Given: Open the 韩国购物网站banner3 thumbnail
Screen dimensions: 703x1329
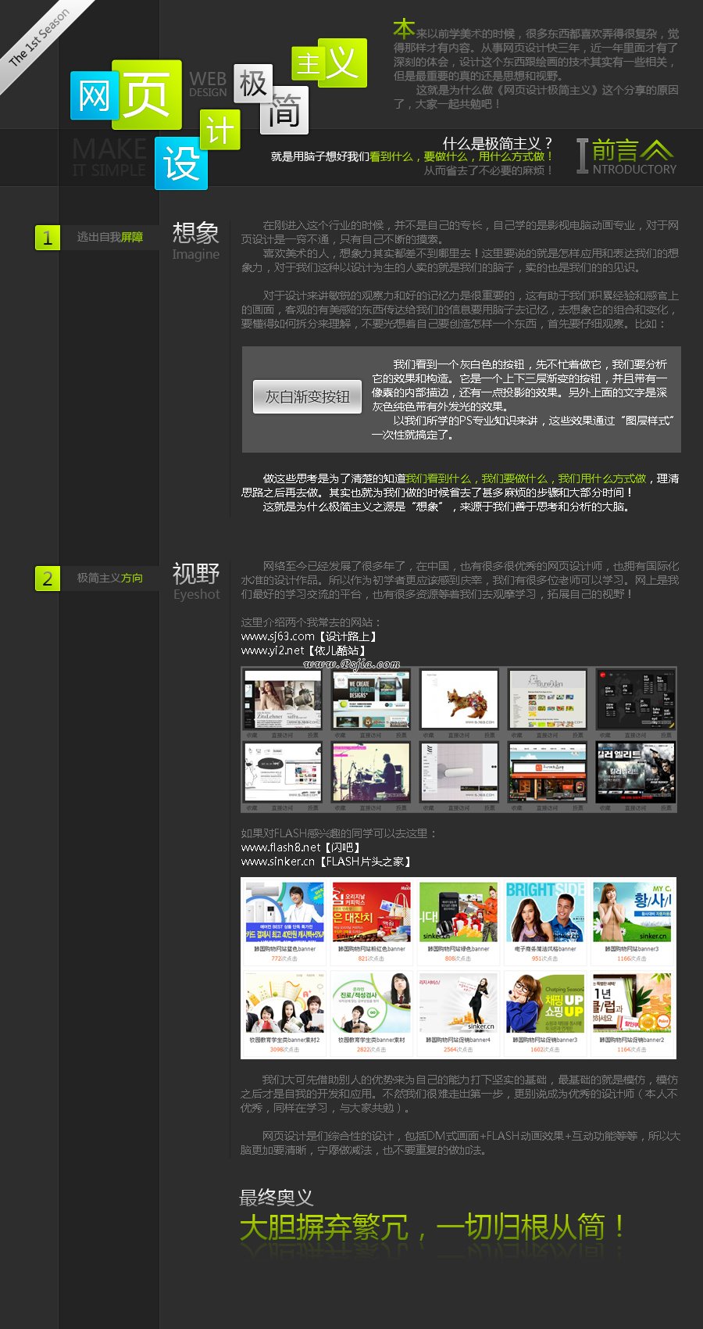Looking at the screenshot, I should pyautogui.click(x=632, y=912).
